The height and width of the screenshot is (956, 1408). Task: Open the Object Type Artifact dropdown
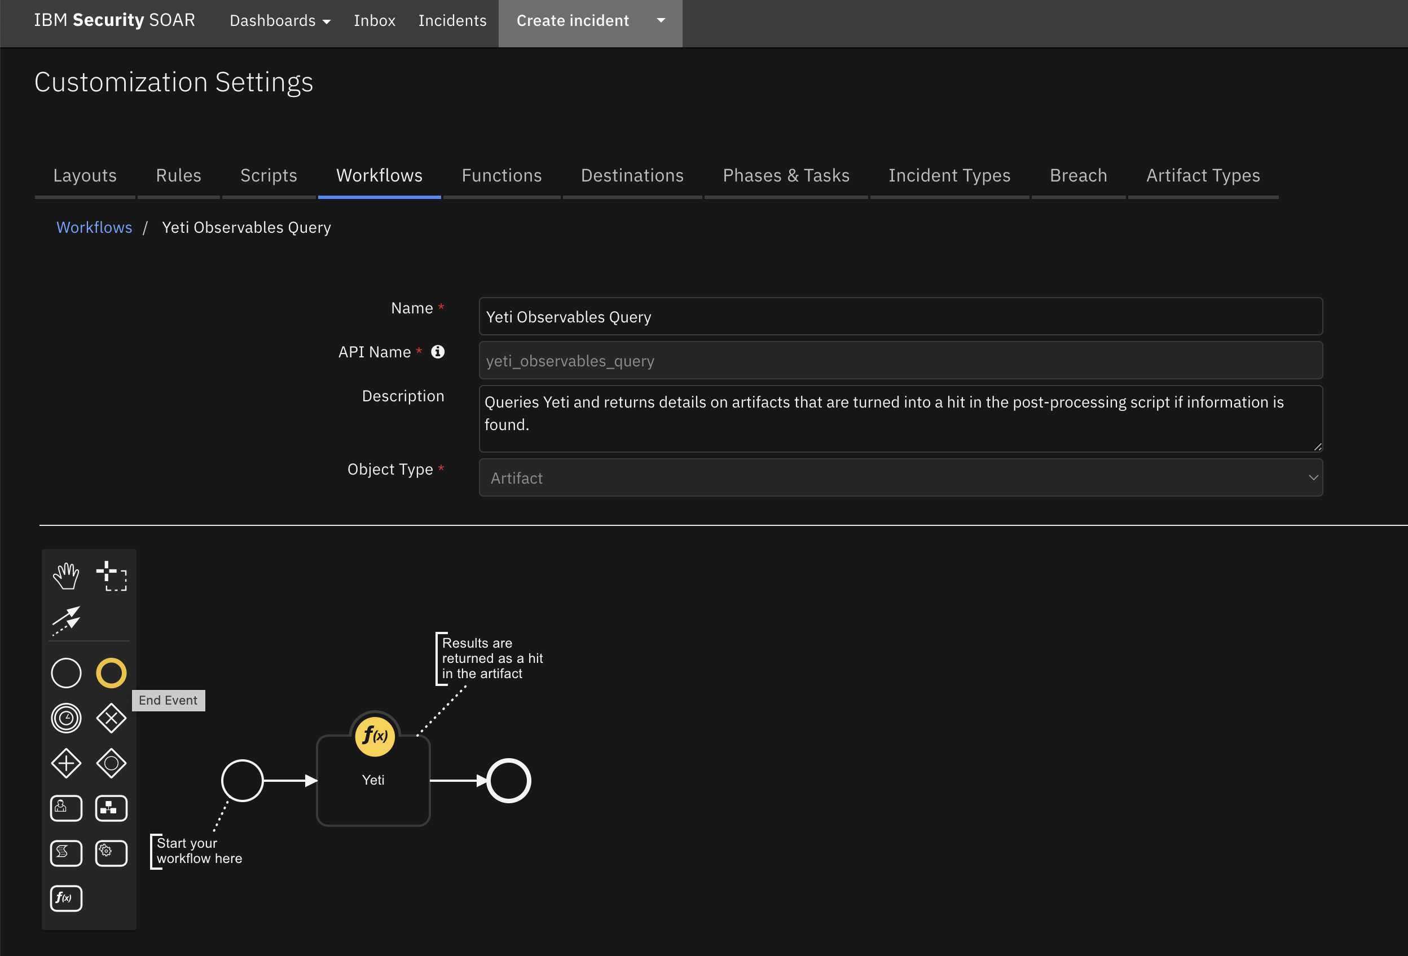tap(900, 477)
